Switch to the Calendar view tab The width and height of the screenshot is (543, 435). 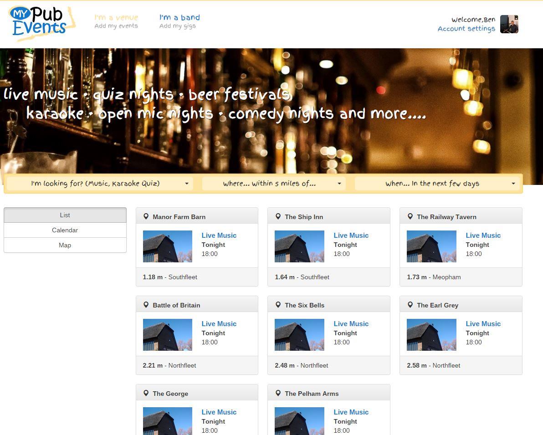click(x=65, y=230)
